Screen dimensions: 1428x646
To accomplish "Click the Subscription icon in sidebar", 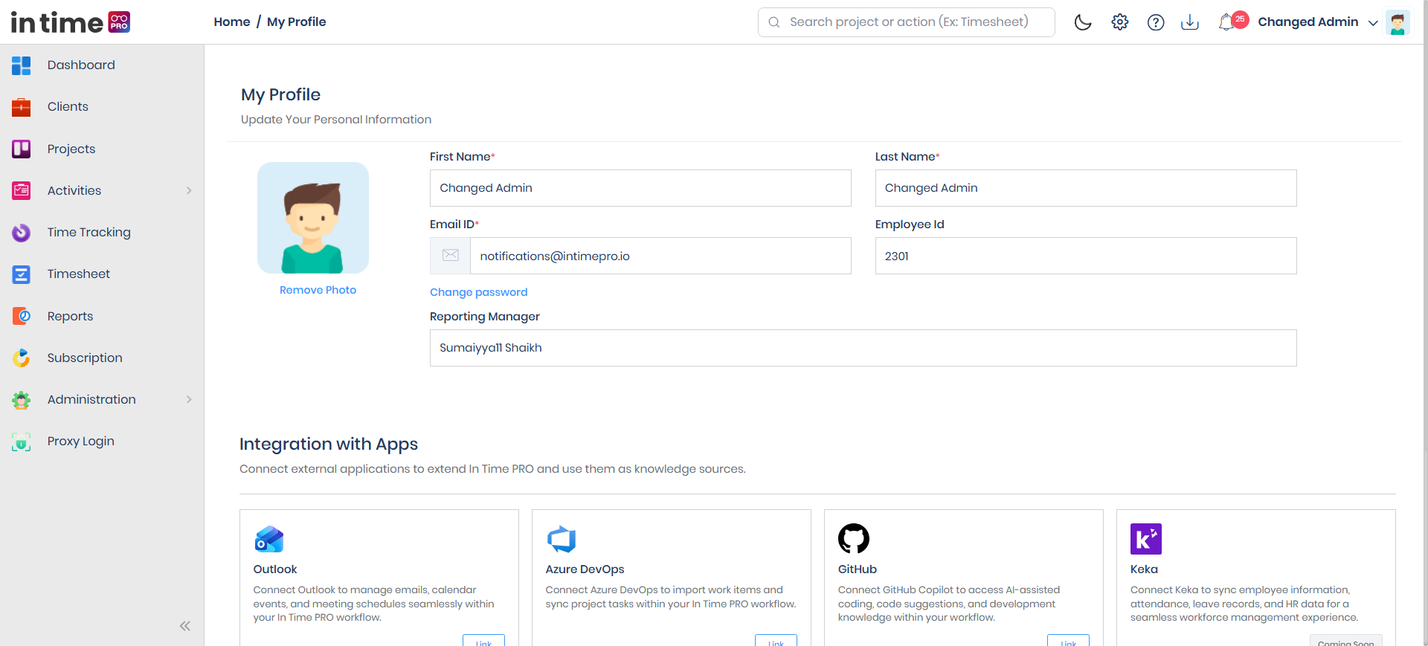I will point(22,358).
